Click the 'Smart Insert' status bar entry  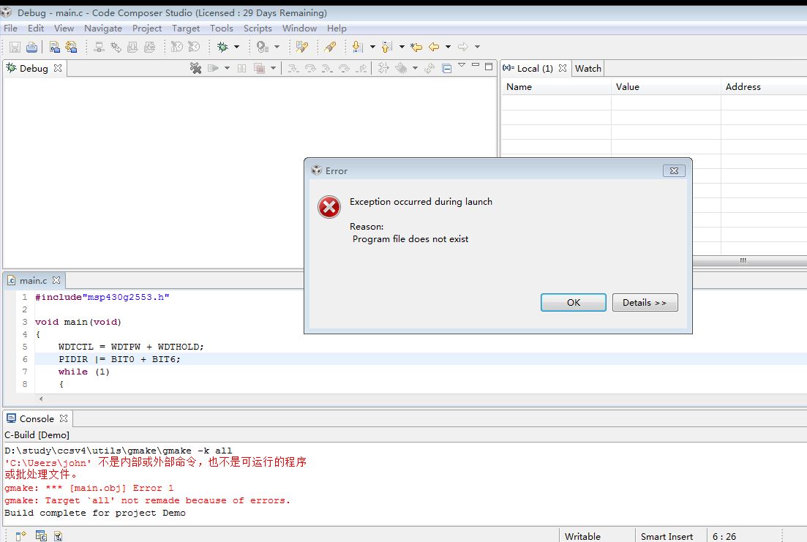667,536
